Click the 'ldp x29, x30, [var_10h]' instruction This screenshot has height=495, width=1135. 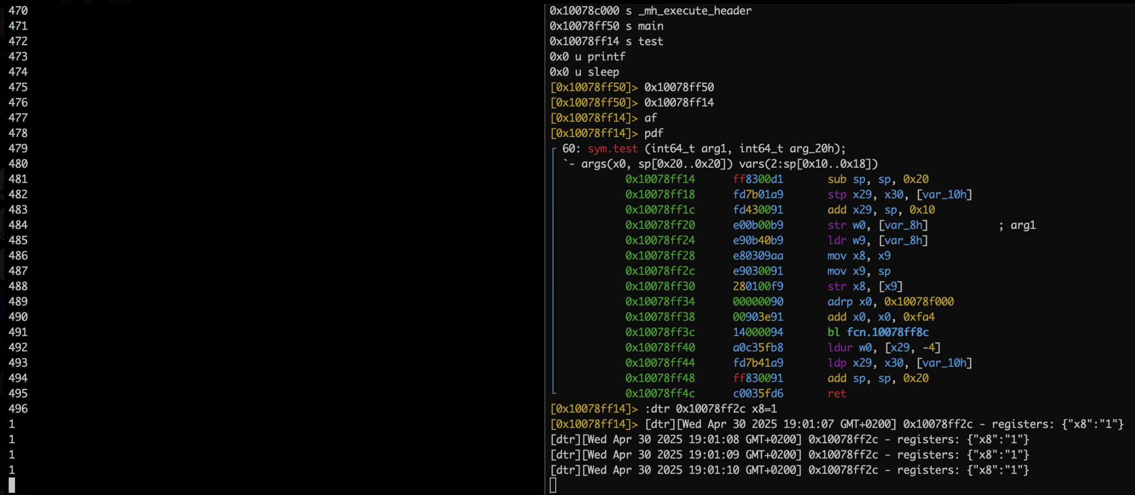[x=900, y=363]
